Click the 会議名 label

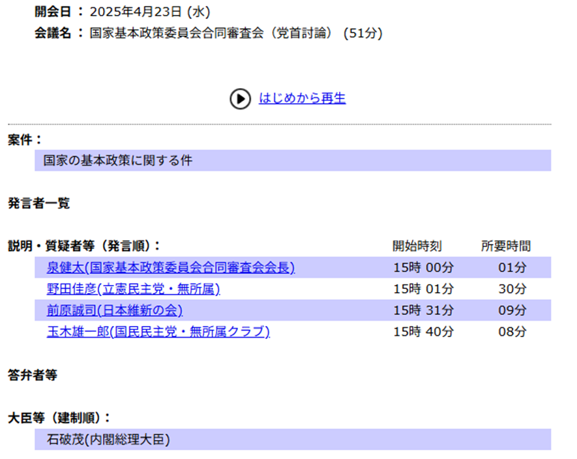point(59,33)
